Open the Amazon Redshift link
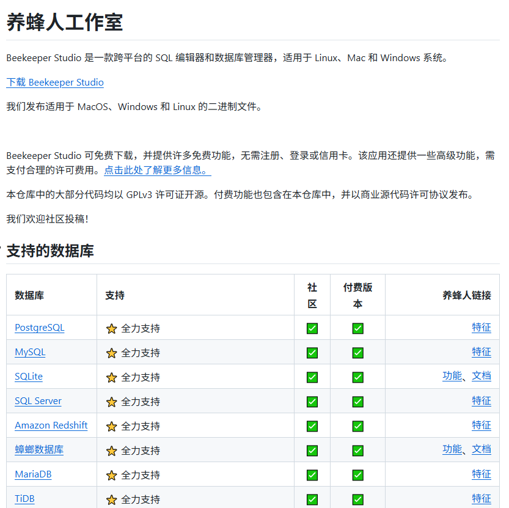509x508 pixels. point(51,425)
